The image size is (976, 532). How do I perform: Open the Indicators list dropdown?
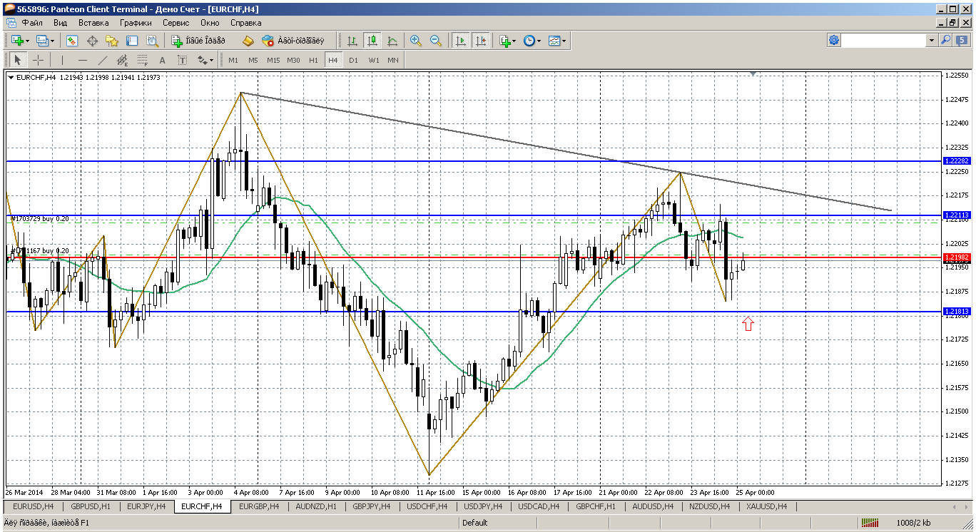coord(507,41)
